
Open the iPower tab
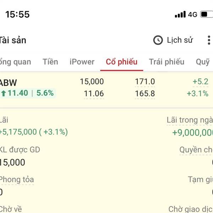click(82, 62)
